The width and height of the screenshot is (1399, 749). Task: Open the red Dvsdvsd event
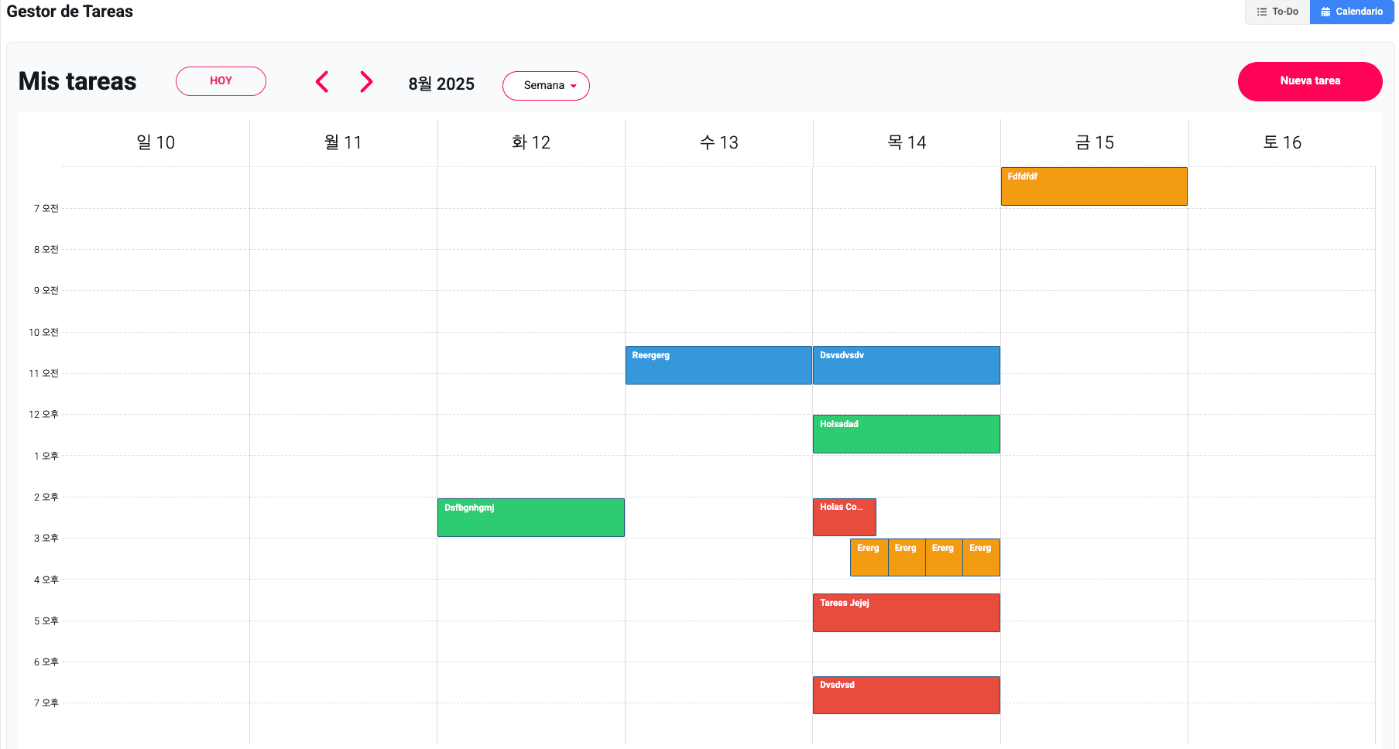pos(906,695)
